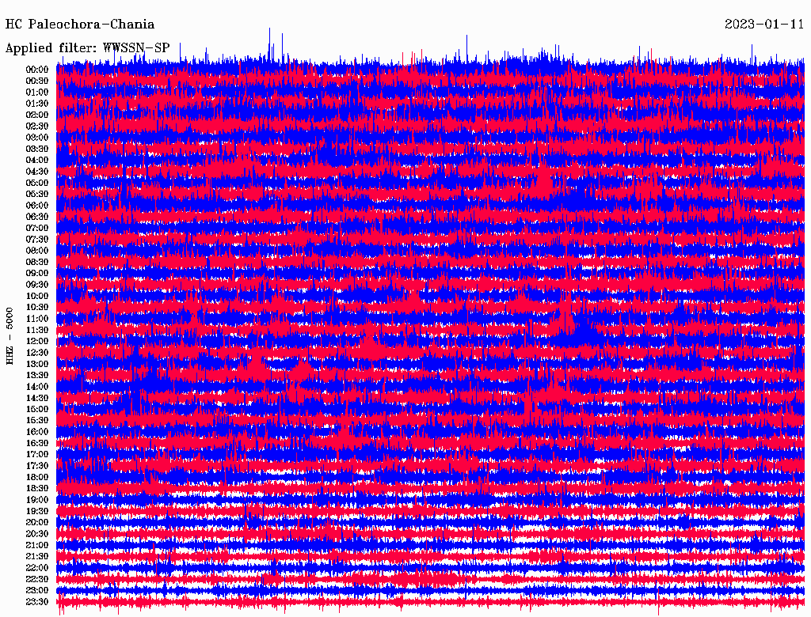Select the 21:30 time label
This screenshot has width=811, height=617.
click(37, 557)
